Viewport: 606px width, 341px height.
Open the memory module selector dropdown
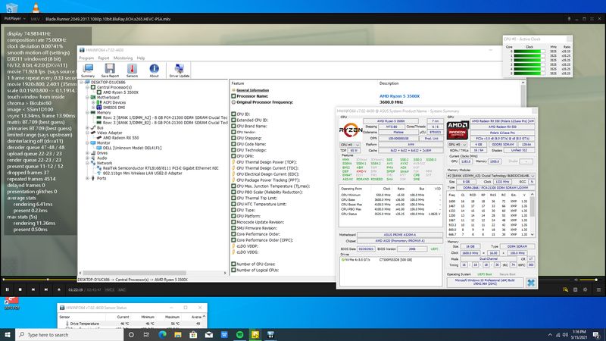[491, 176]
